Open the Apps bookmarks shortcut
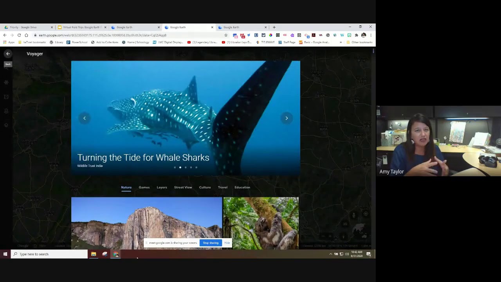The image size is (501, 282). (9, 42)
